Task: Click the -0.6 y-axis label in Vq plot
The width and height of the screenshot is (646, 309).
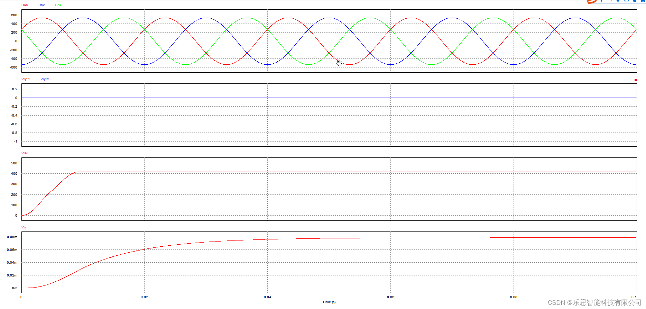Action: click(14, 124)
